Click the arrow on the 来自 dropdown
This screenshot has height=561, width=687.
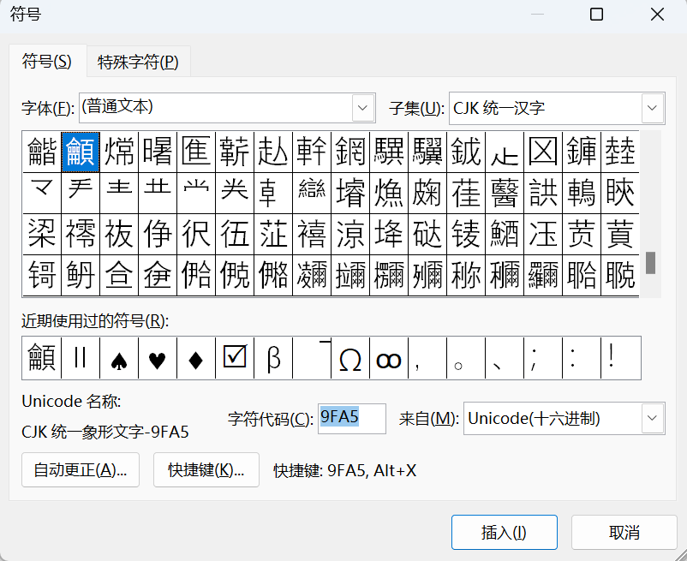point(652,418)
